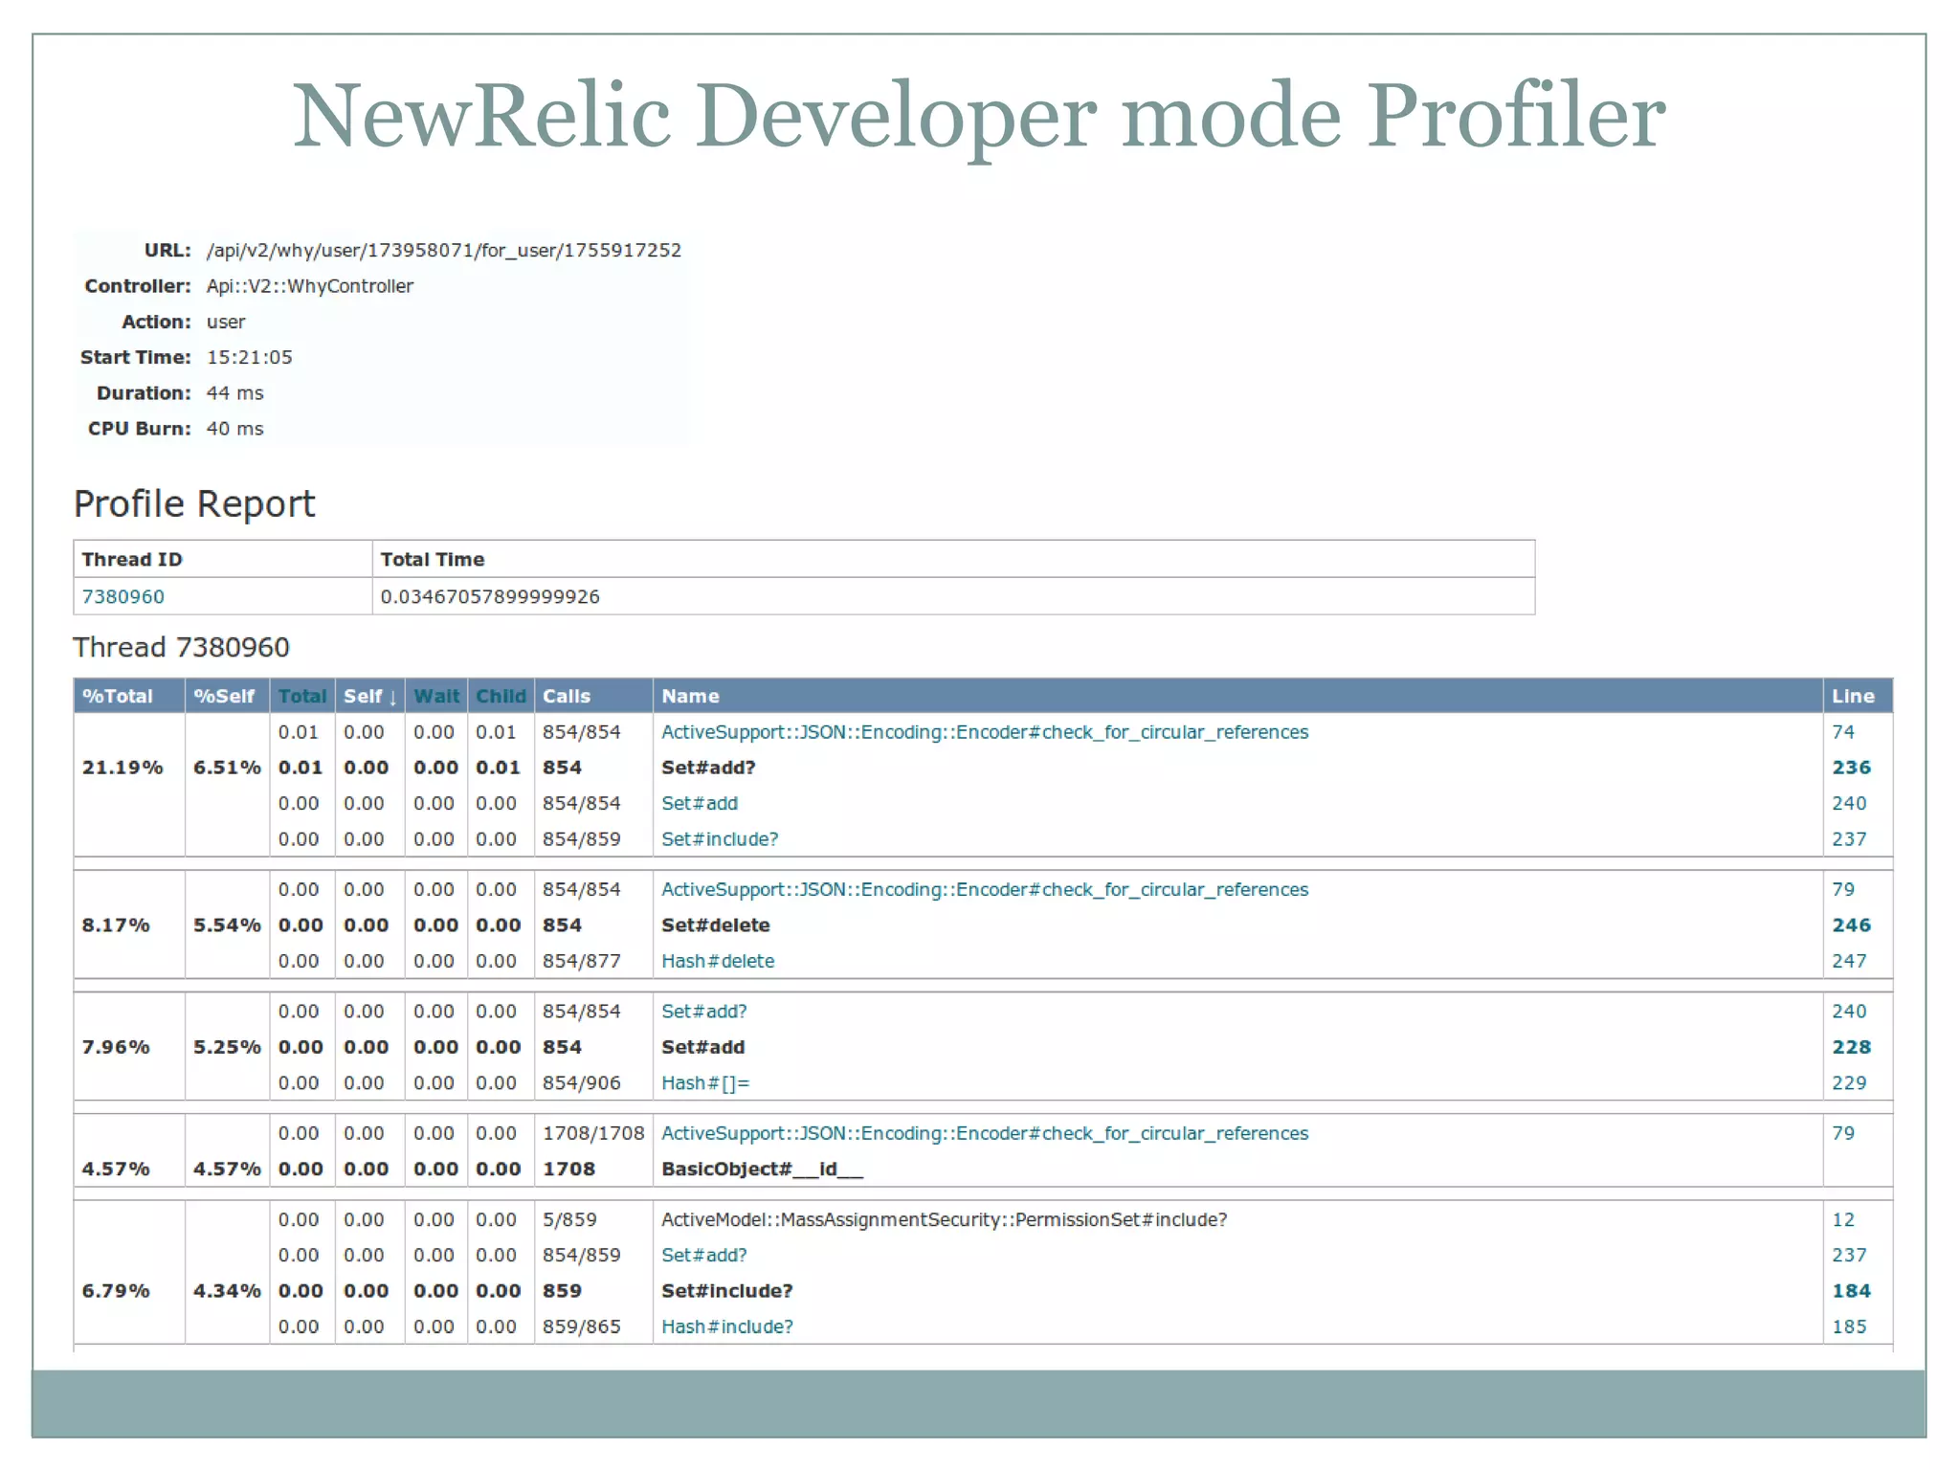Select the 4.34% self value

click(227, 1291)
